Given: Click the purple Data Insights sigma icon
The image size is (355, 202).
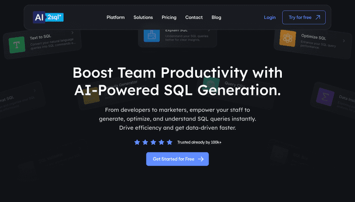Looking at the screenshot, I should [325, 97].
